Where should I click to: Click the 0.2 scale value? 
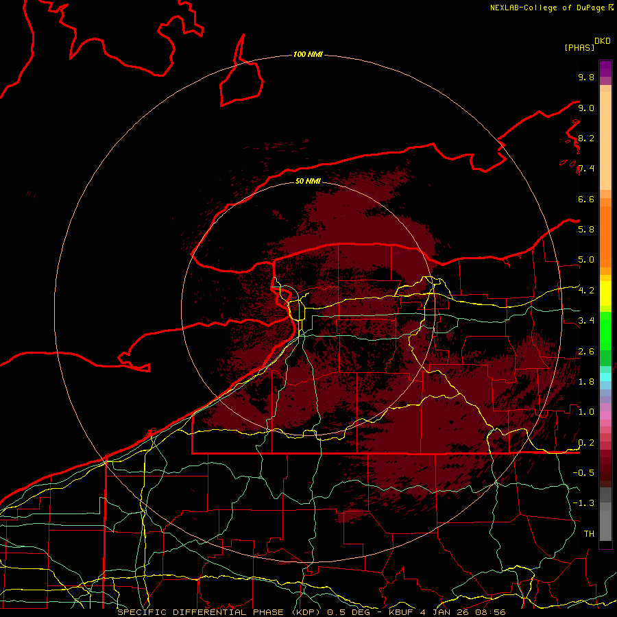click(x=586, y=443)
